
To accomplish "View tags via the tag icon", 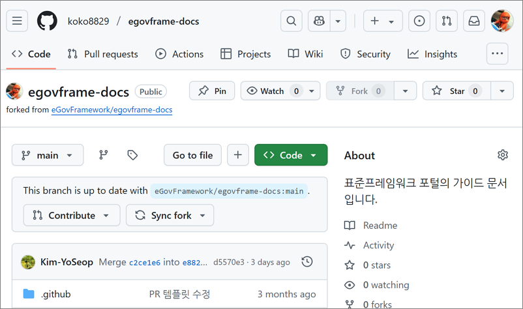I will click(x=132, y=155).
